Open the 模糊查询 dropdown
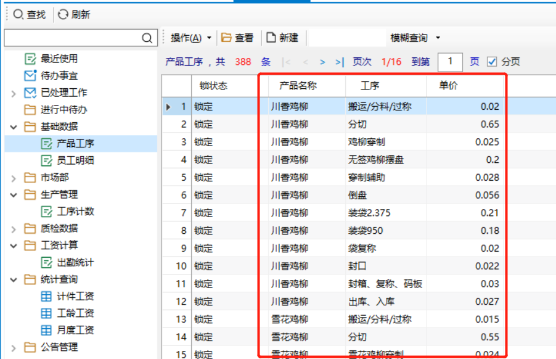Screen dimensions: 556x359 point(415,38)
